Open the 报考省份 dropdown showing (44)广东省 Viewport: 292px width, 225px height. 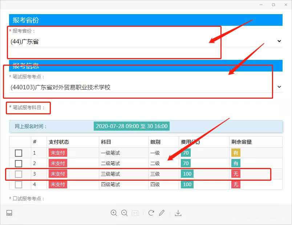146,41
